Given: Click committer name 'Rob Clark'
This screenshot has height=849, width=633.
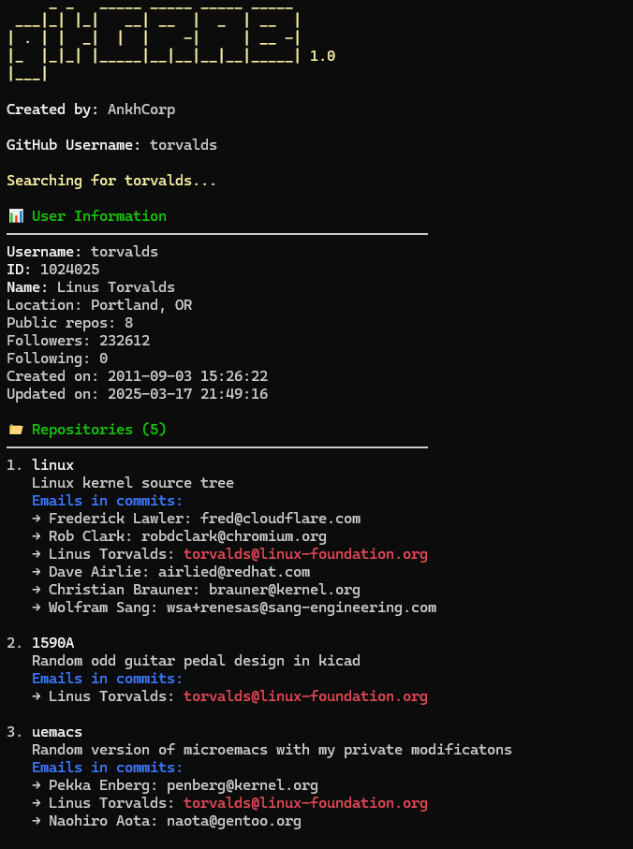Looking at the screenshot, I should tap(87, 536).
